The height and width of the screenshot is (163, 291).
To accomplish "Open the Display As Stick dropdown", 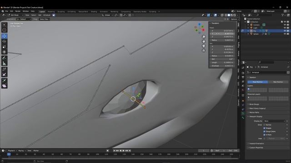I will click(274, 121).
